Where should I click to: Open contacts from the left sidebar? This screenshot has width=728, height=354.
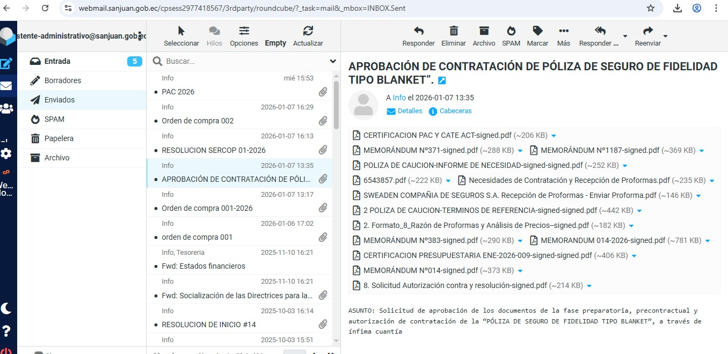(x=6, y=108)
